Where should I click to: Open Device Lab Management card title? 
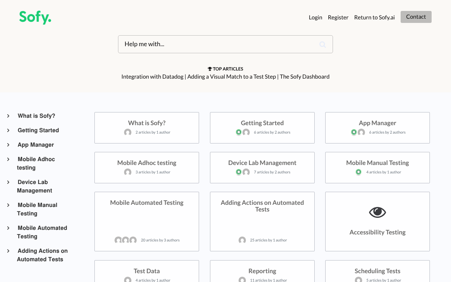tap(262, 163)
